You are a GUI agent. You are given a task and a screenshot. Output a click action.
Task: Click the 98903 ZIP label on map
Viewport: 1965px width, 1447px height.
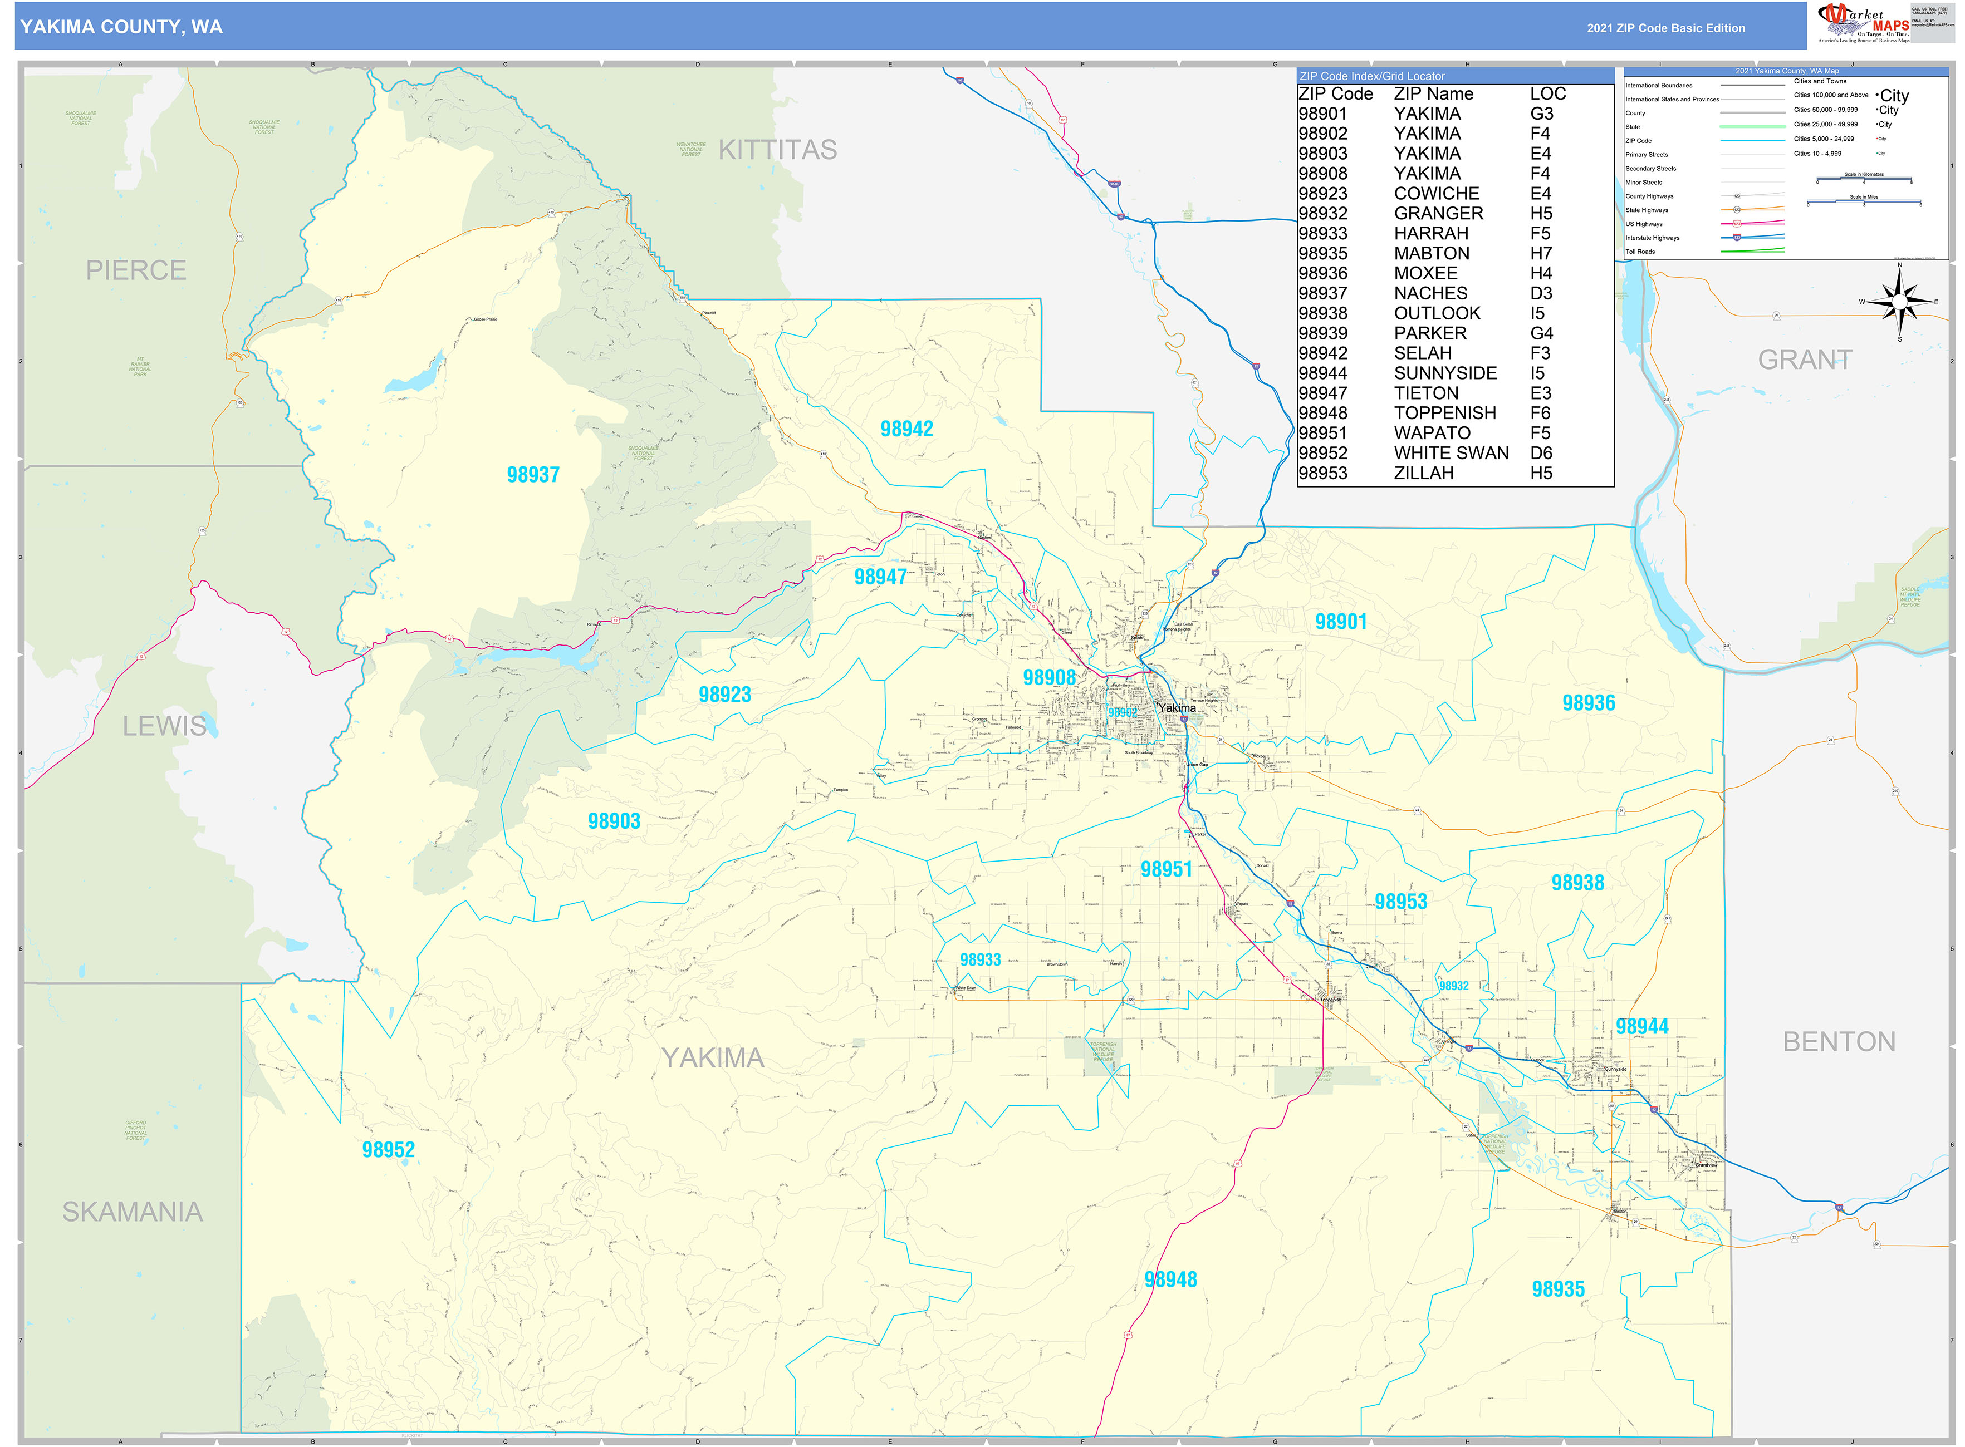614,821
